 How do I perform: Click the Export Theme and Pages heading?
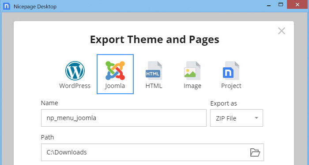[154, 40]
